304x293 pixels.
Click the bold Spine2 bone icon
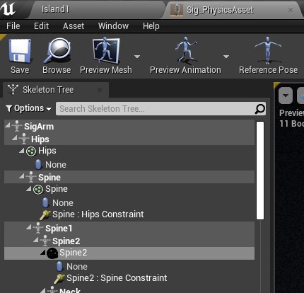tap(45, 241)
